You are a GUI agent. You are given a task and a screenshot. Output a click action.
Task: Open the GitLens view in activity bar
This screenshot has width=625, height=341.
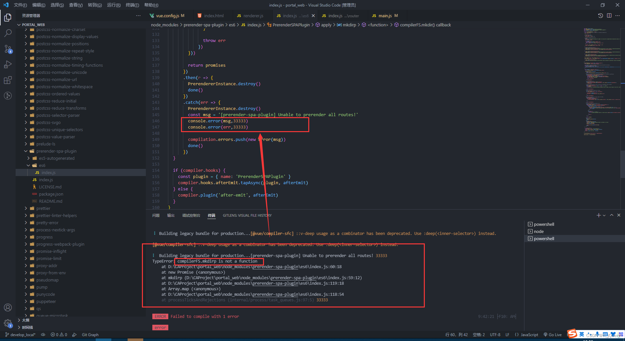8,96
